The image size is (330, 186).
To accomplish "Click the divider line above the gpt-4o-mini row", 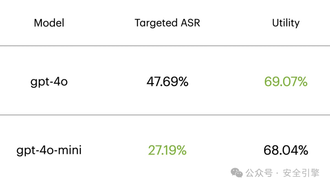I will 165,115.
